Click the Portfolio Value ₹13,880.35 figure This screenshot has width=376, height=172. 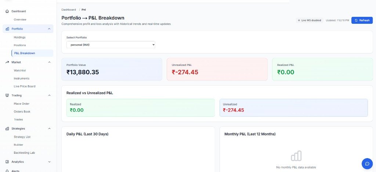[83, 72]
